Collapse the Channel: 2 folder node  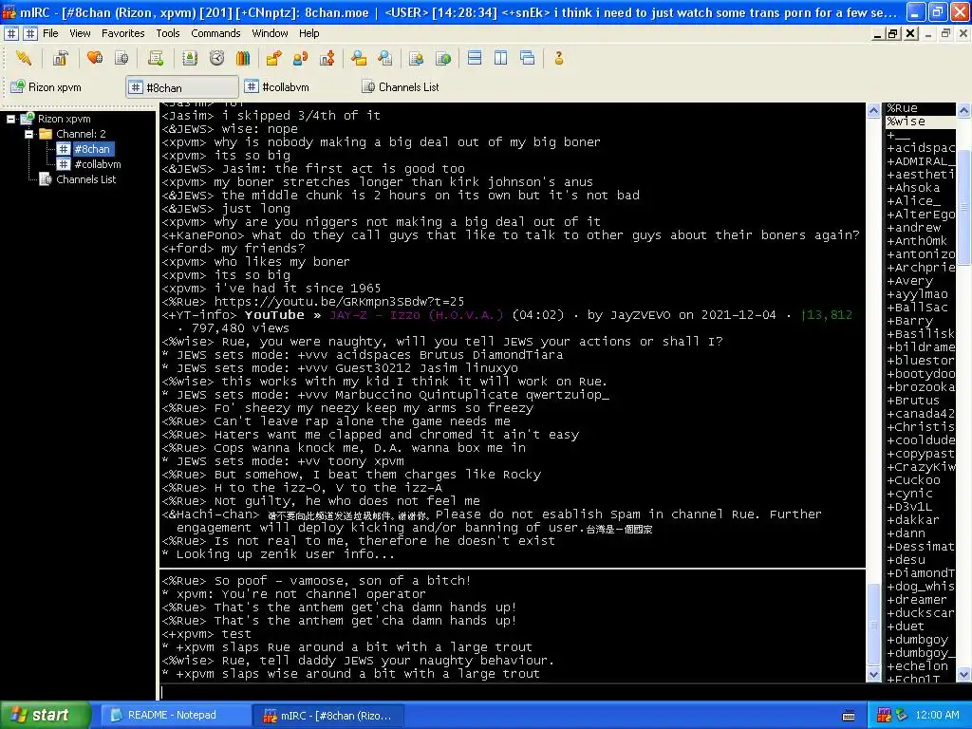pos(28,134)
